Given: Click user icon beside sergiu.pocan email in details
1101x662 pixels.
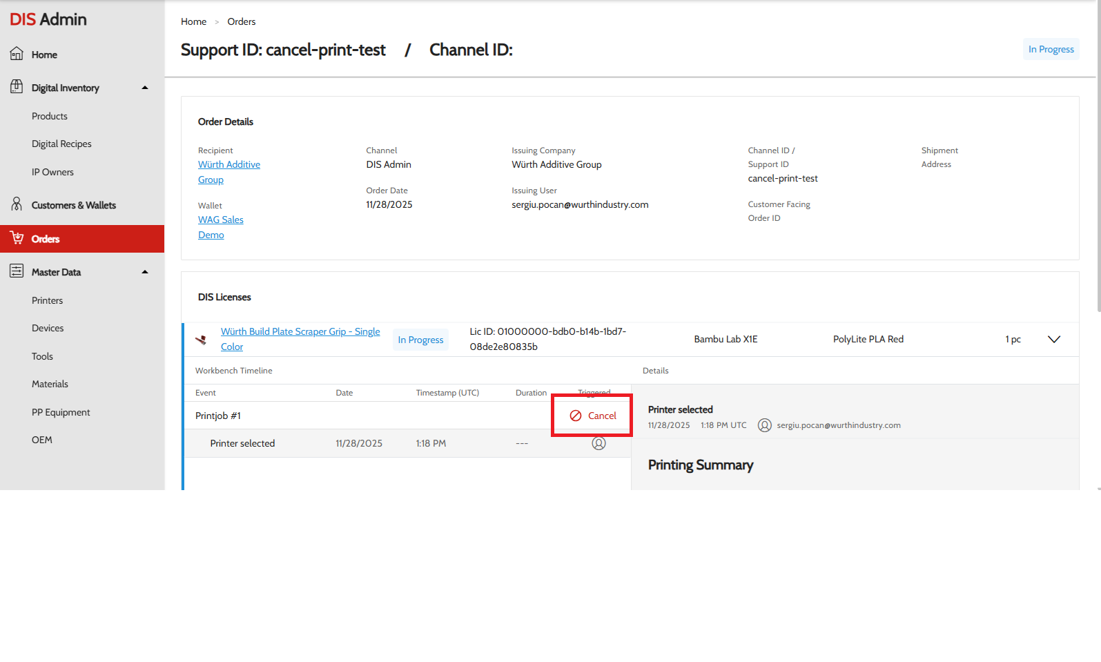Looking at the screenshot, I should pyautogui.click(x=764, y=425).
